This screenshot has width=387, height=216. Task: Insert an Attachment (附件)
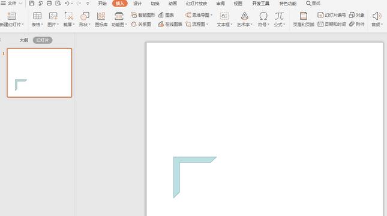[356, 24]
